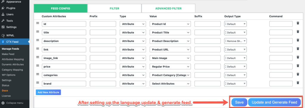Focus the Prefix field of price row
This screenshot has height=108, width=305.
(103, 67)
